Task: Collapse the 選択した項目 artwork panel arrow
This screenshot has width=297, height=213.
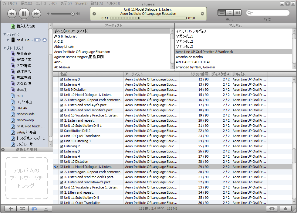Action: [x=3, y=149]
